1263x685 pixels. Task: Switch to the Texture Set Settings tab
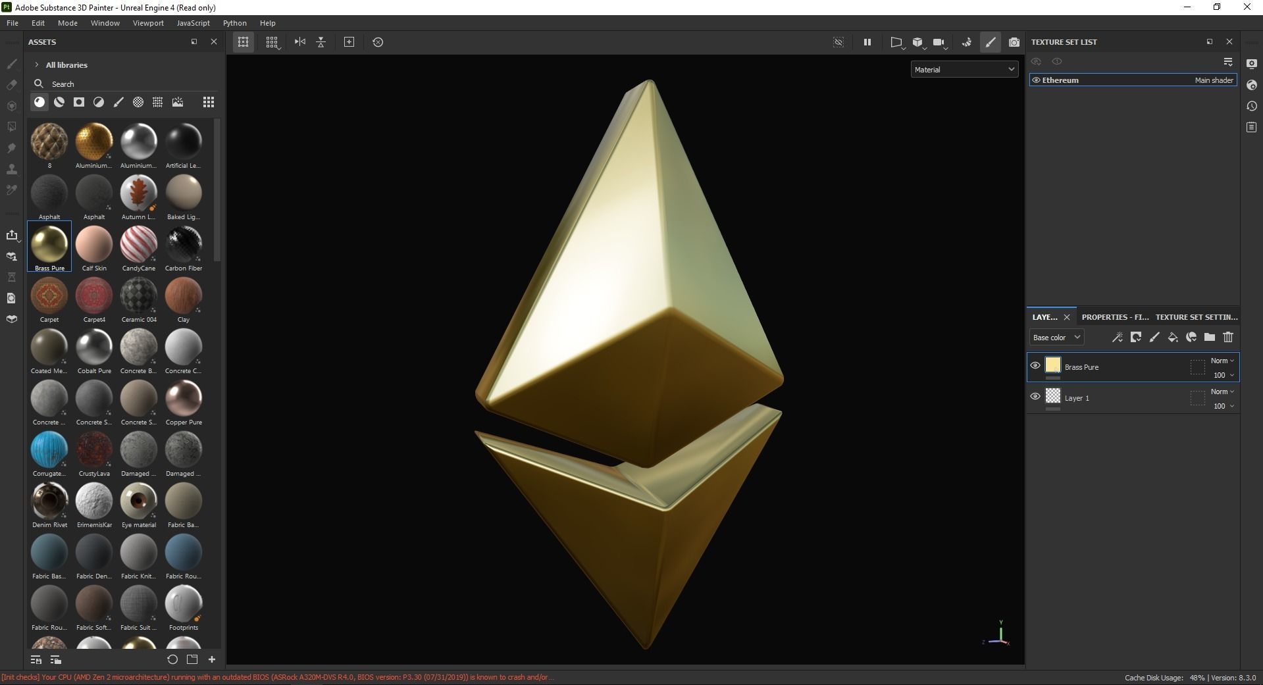1197,317
